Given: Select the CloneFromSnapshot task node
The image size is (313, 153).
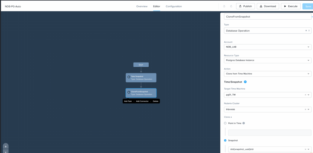Looking at the screenshot, I should 141,93.
